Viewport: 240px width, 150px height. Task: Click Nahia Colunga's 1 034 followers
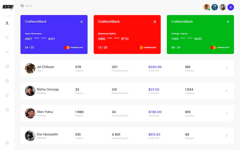[189, 89]
